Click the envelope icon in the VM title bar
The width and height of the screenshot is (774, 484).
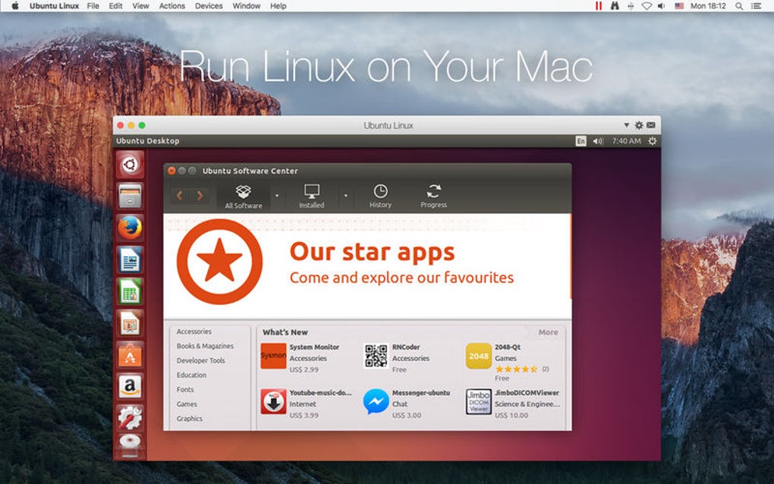click(651, 125)
